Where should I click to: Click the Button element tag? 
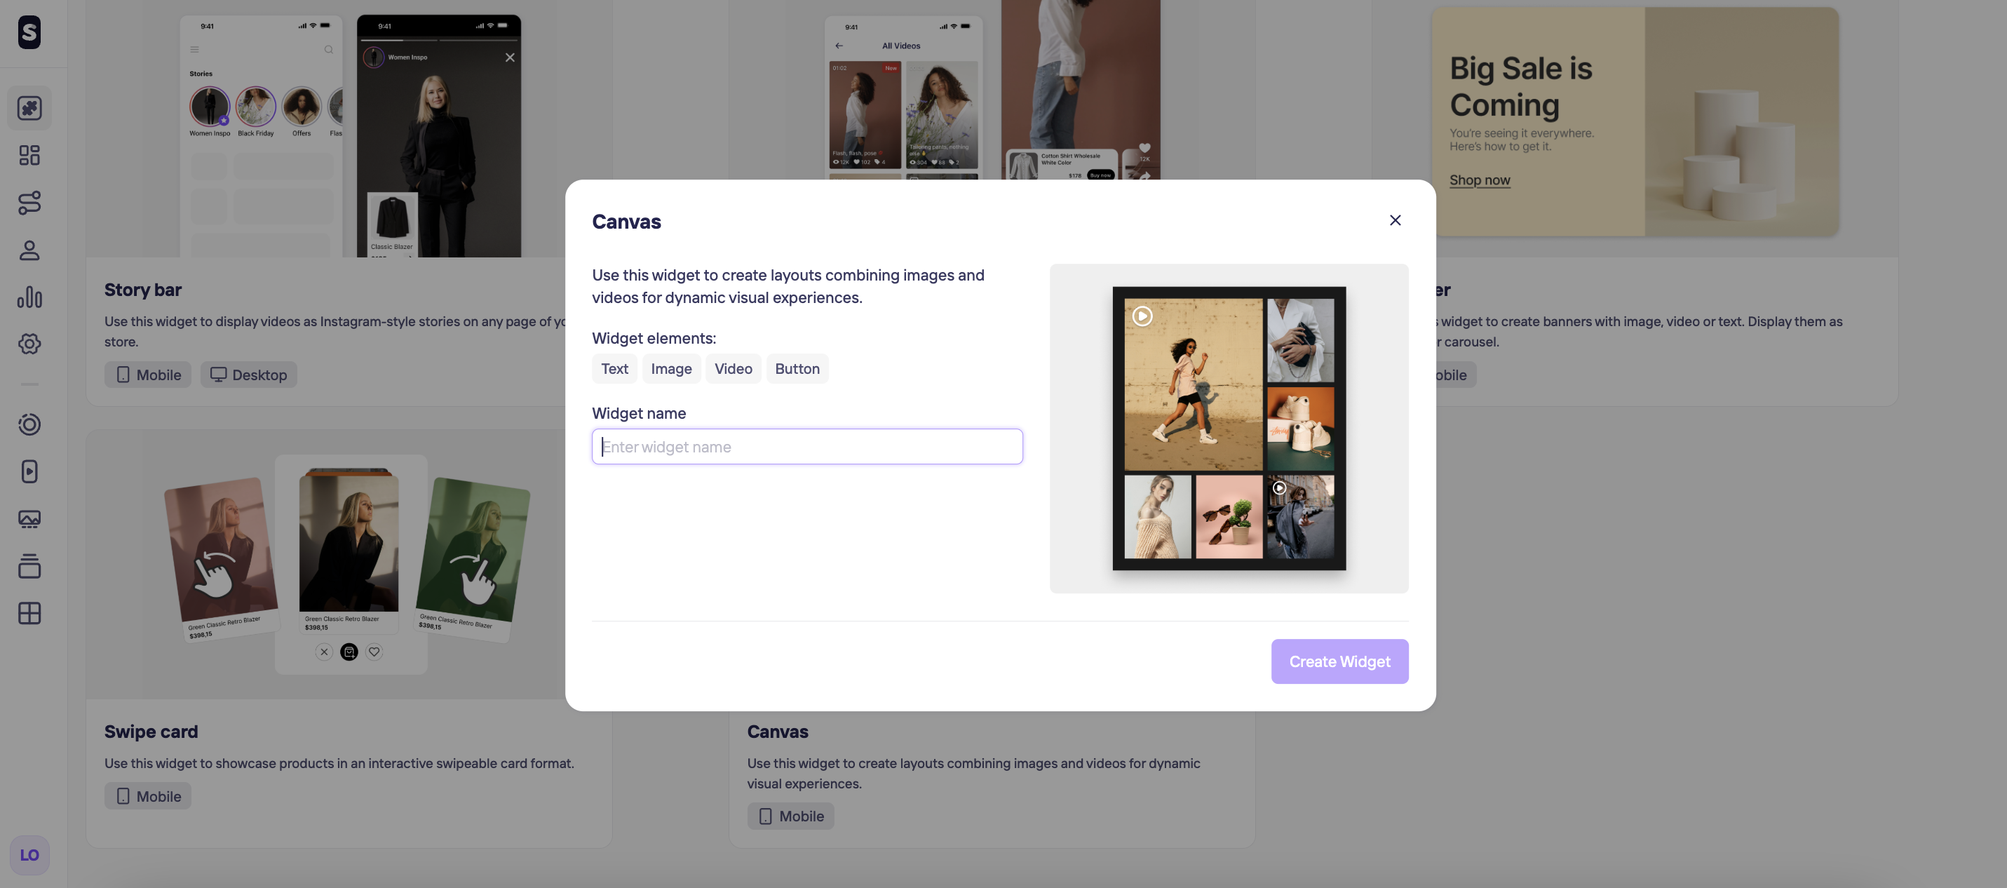pos(796,369)
